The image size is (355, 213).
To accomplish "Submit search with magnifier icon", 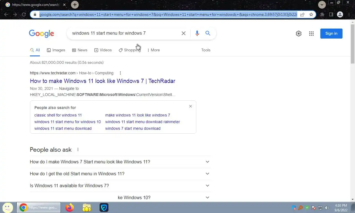I will click(x=208, y=33).
